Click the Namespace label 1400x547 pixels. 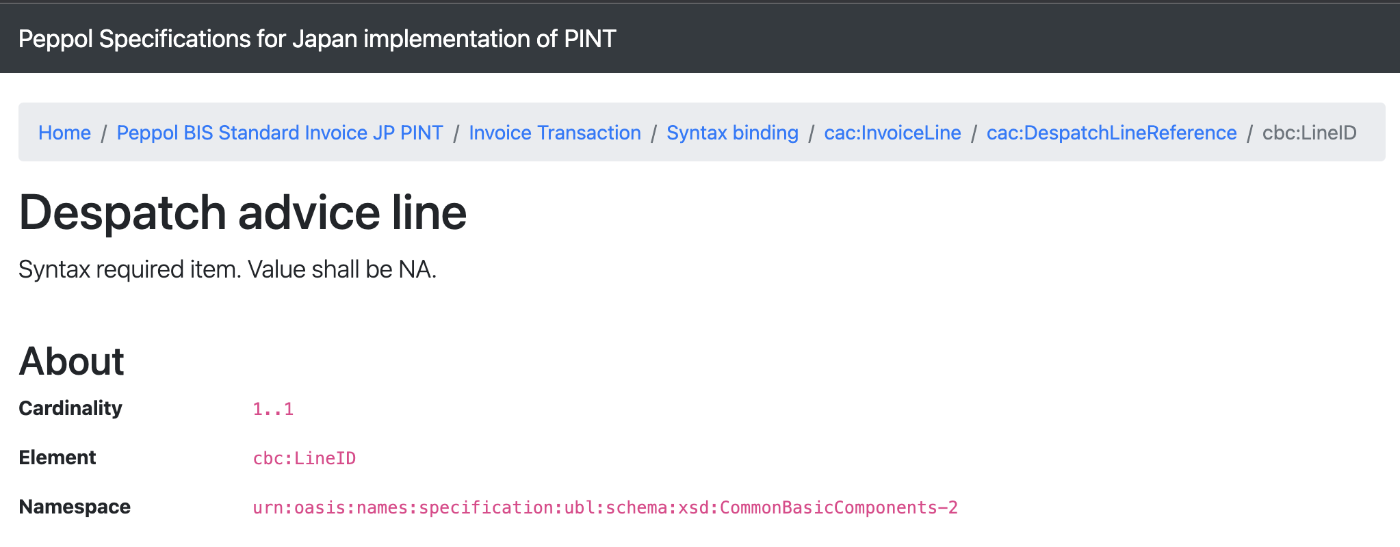[x=75, y=507]
